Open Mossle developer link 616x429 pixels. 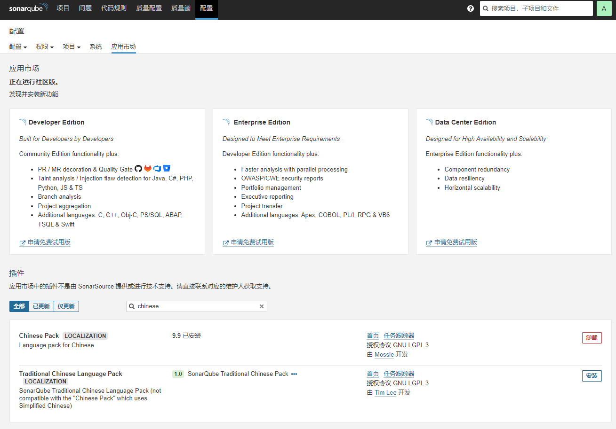(x=384, y=355)
